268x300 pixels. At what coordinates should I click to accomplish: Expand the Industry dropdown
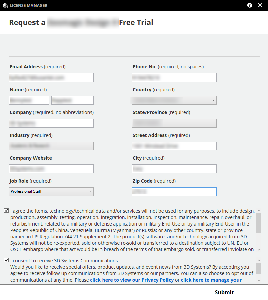click(x=51, y=146)
